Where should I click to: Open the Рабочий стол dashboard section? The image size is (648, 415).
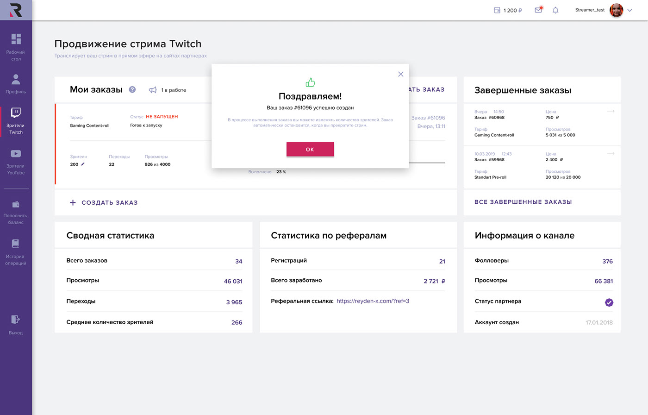[x=16, y=47]
